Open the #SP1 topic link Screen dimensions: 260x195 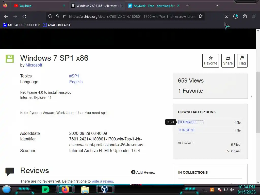point(74,76)
